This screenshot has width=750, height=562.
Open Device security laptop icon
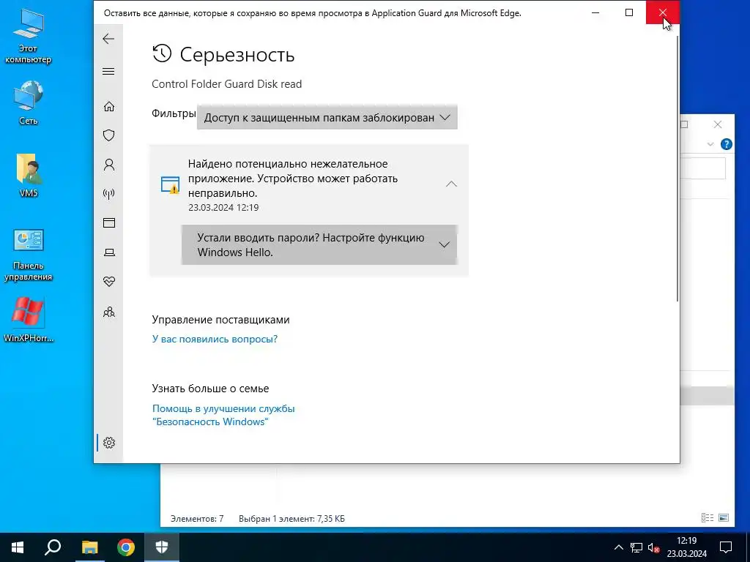click(109, 252)
